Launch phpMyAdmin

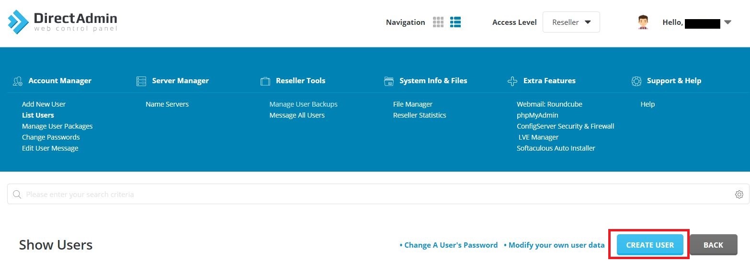[537, 115]
